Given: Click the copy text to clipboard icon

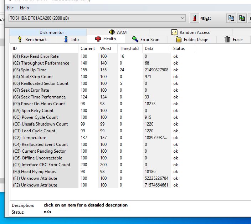Looking at the screenshot, I should click(231, 18).
